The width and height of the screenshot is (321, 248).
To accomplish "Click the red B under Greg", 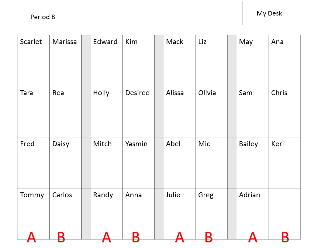I will 209,237.
